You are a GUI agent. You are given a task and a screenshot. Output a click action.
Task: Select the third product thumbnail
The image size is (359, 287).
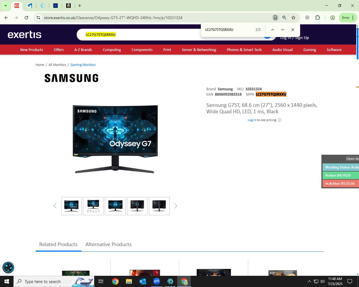coord(115,206)
